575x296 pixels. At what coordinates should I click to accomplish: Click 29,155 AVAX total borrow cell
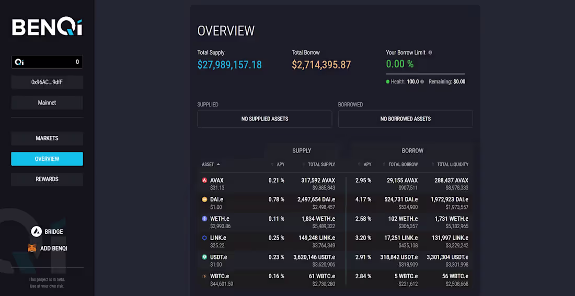[x=402, y=180]
